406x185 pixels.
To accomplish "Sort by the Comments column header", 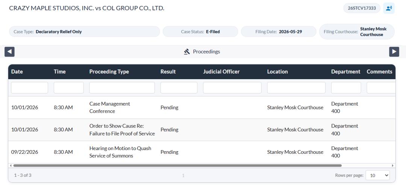I will pyautogui.click(x=379, y=72).
